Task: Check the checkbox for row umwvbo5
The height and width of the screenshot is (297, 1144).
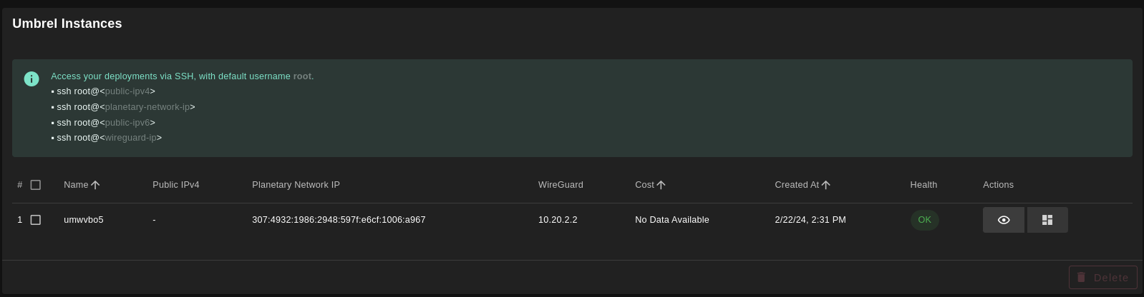Action: [36, 220]
